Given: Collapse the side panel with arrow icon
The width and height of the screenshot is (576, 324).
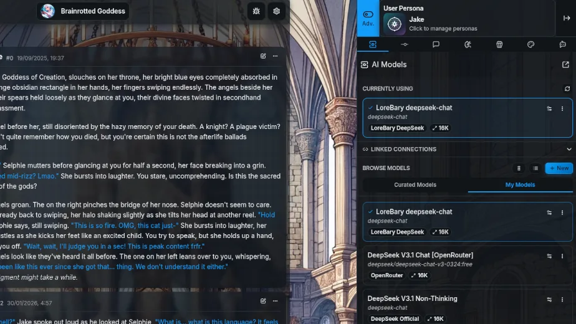Looking at the screenshot, I should point(567,18).
